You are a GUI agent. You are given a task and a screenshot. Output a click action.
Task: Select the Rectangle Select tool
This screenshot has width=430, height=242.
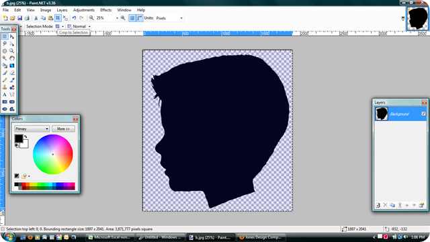point(5,36)
